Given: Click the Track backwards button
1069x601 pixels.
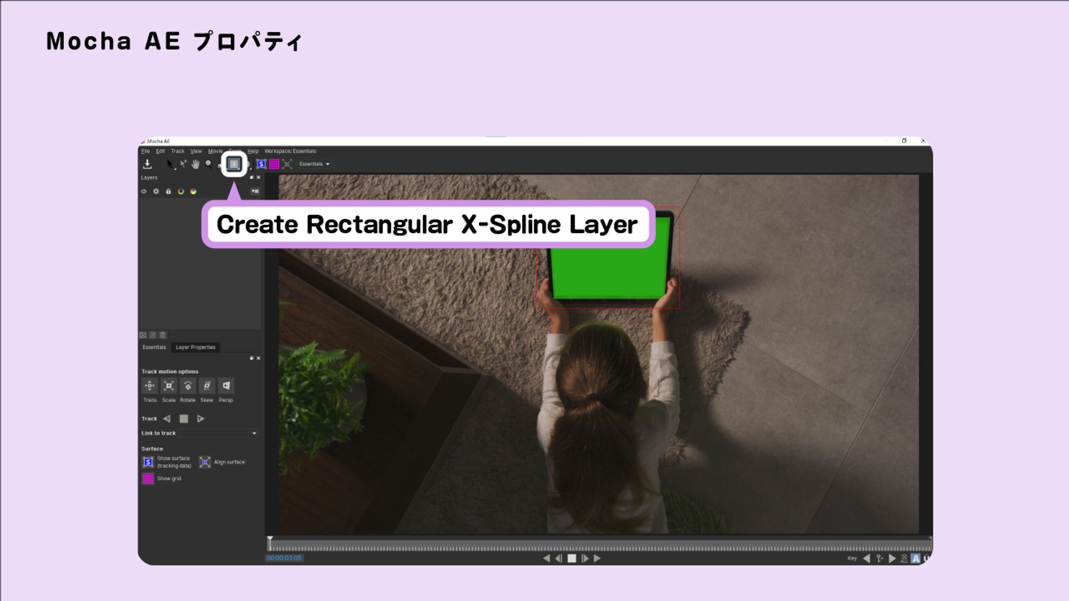Looking at the screenshot, I should coord(166,418).
